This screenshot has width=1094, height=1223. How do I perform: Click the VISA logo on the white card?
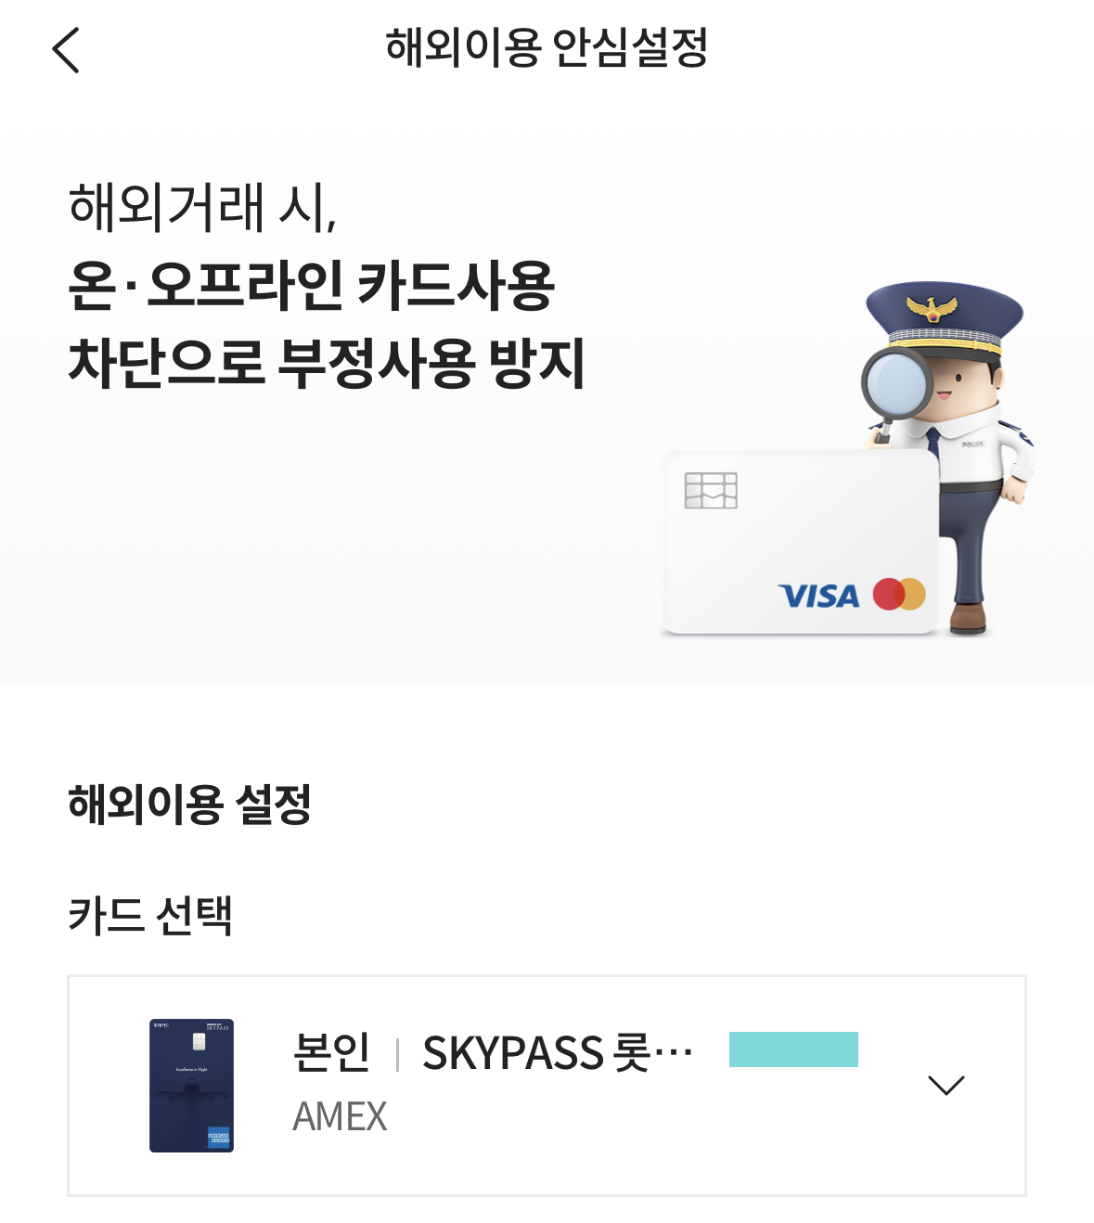(819, 596)
